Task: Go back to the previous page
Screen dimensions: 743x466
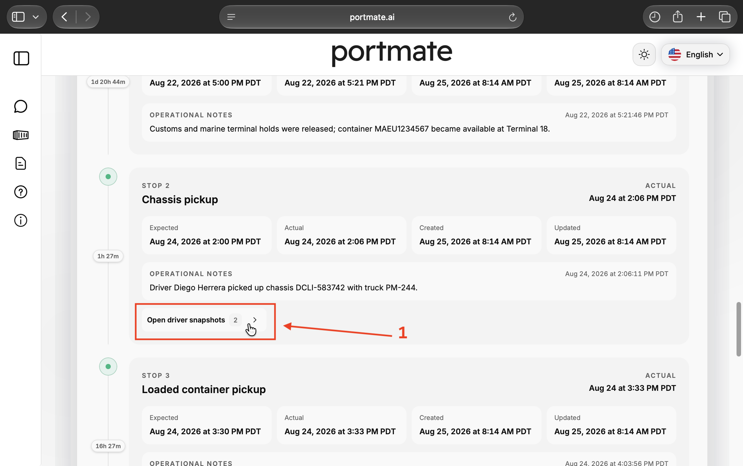Action: pyautogui.click(x=64, y=17)
